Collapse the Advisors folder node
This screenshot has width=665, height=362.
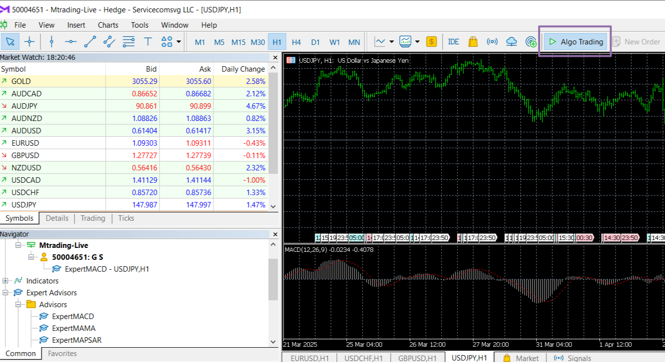19,304
